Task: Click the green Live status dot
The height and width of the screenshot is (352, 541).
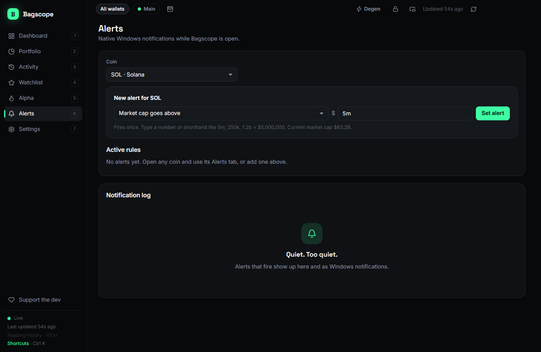Action: pos(9,318)
